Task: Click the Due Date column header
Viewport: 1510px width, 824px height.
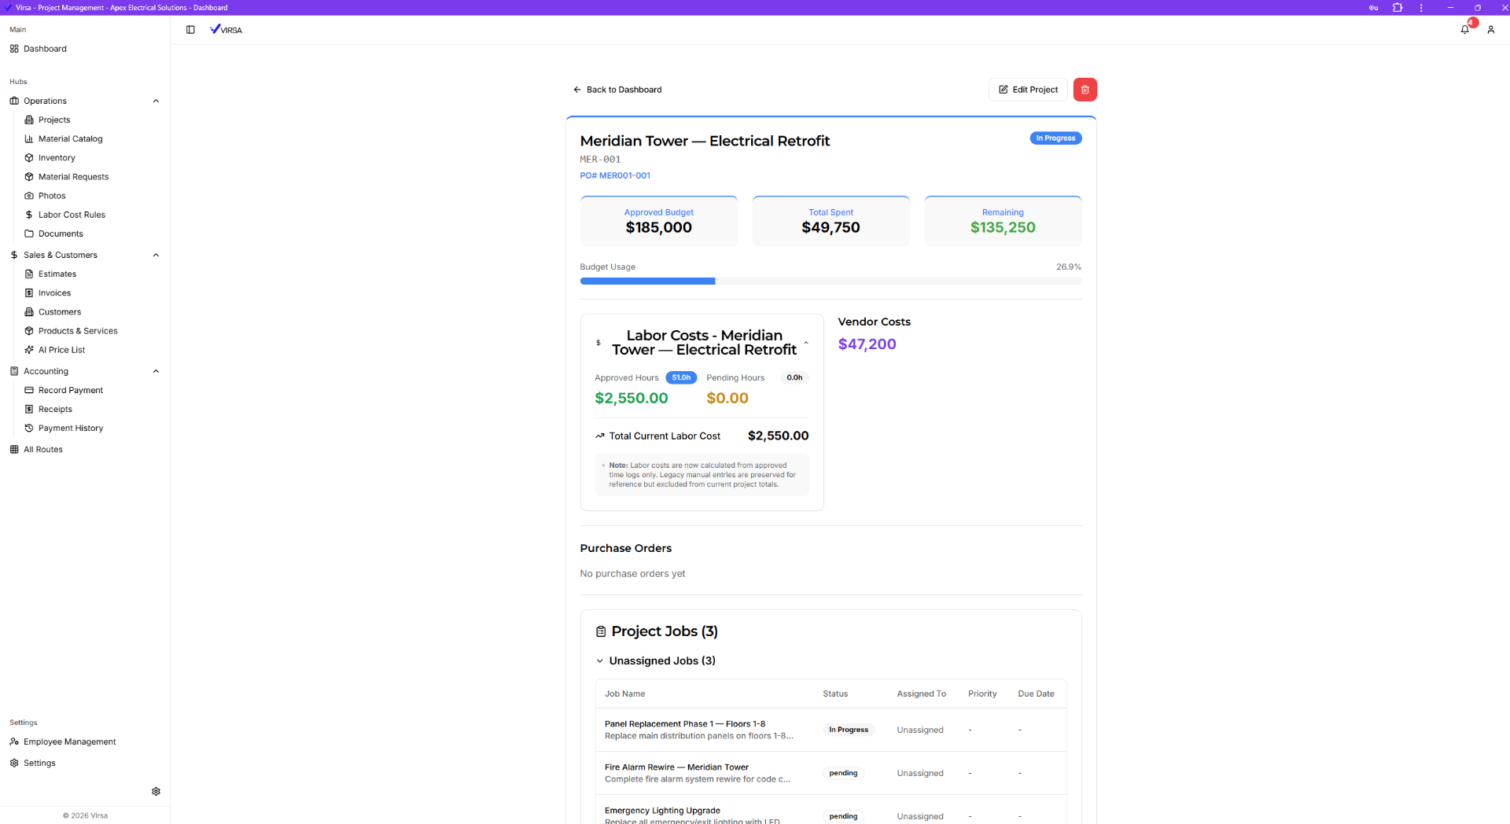Action: (x=1036, y=694)
